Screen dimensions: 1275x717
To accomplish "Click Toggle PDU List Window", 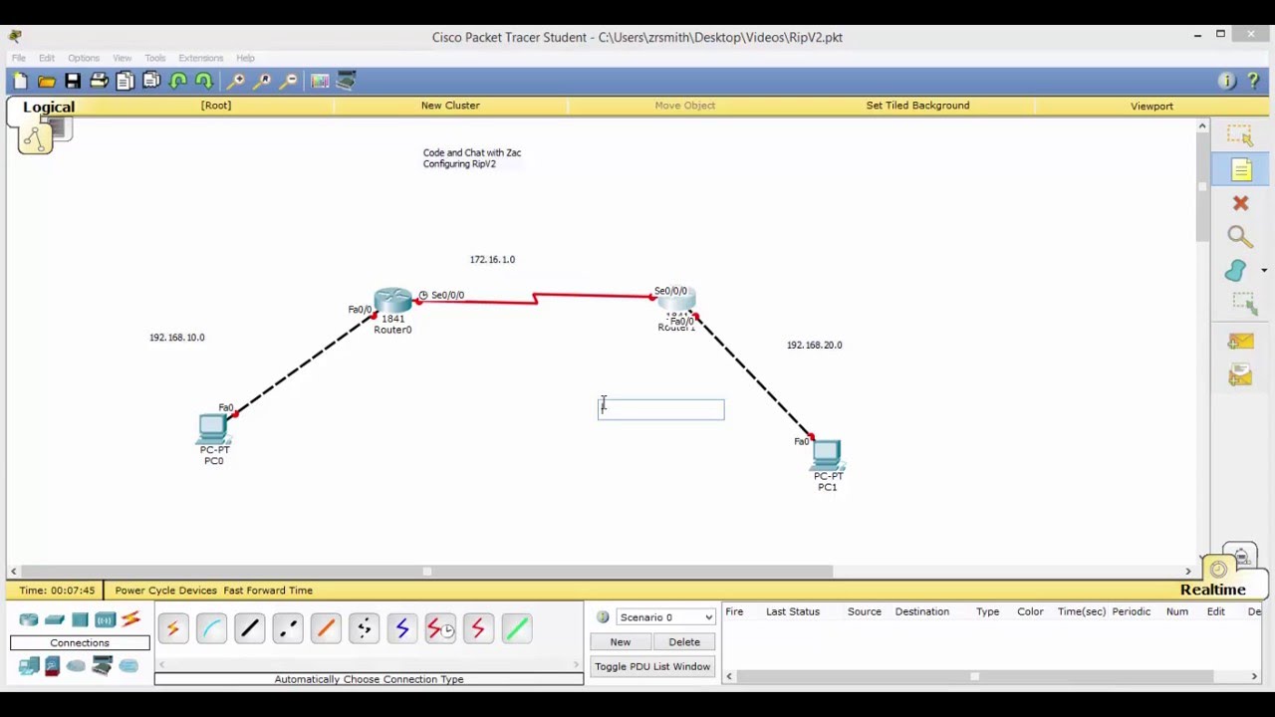I will click(652, 667).
